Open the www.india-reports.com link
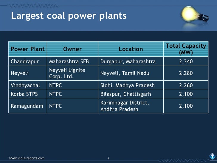217x163 pixels. point(27,158)
